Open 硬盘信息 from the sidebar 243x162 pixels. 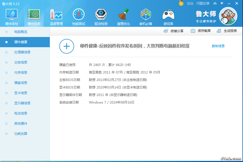click(21, 83)
